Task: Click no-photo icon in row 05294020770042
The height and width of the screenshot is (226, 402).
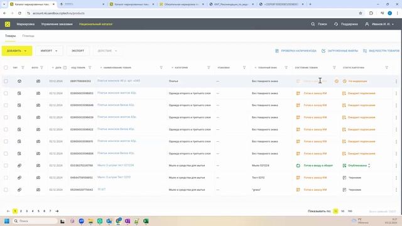Action: (x=38, y=190)
